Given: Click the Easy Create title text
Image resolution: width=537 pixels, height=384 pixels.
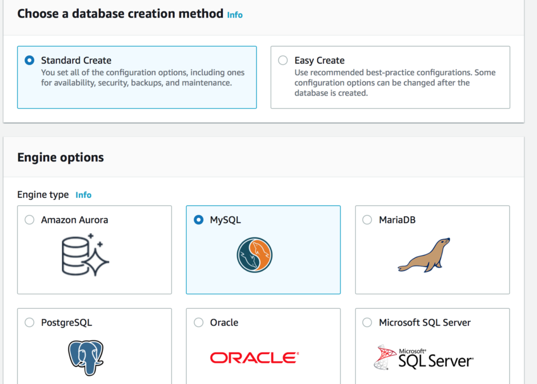Looking at the screenshot, I should 319,60.
